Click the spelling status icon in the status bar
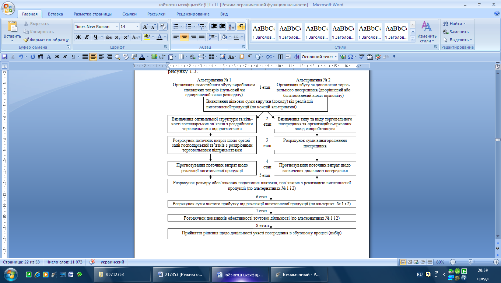Viewport: 501px width, 283px height. [92, 262]
